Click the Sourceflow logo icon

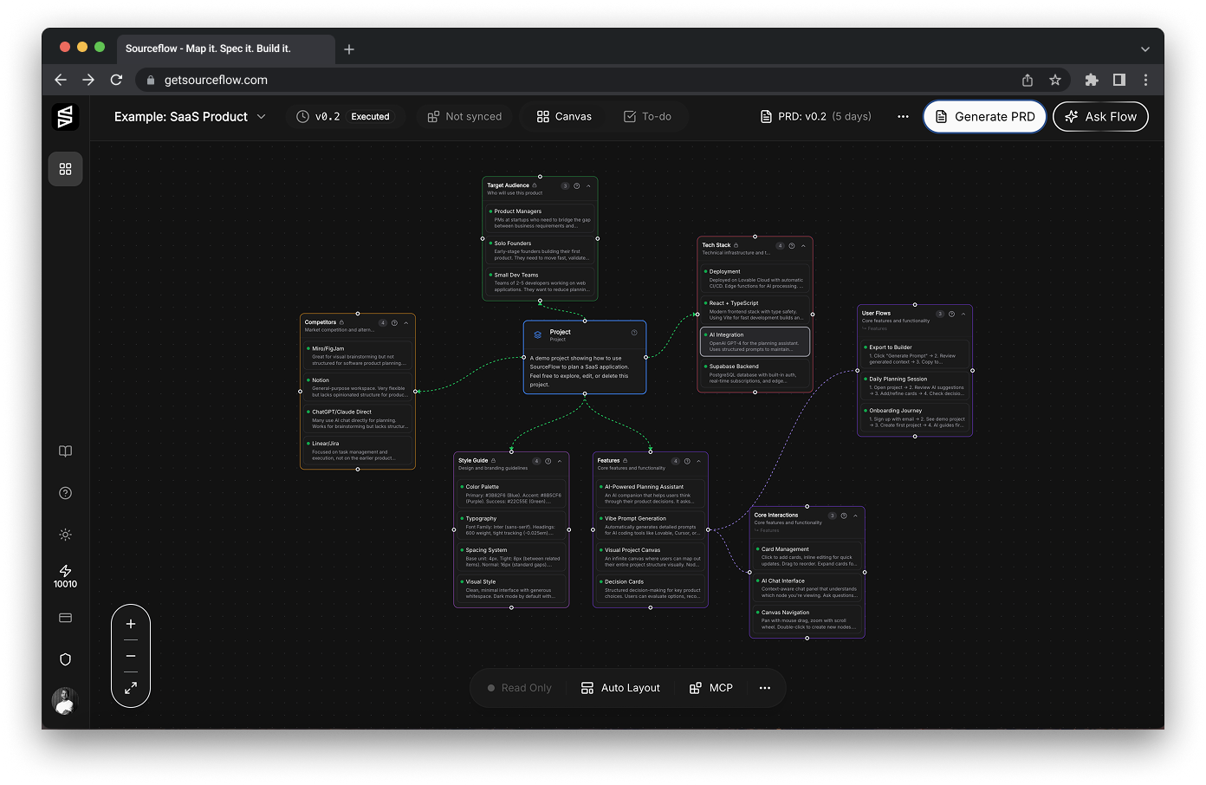[65, 117]
